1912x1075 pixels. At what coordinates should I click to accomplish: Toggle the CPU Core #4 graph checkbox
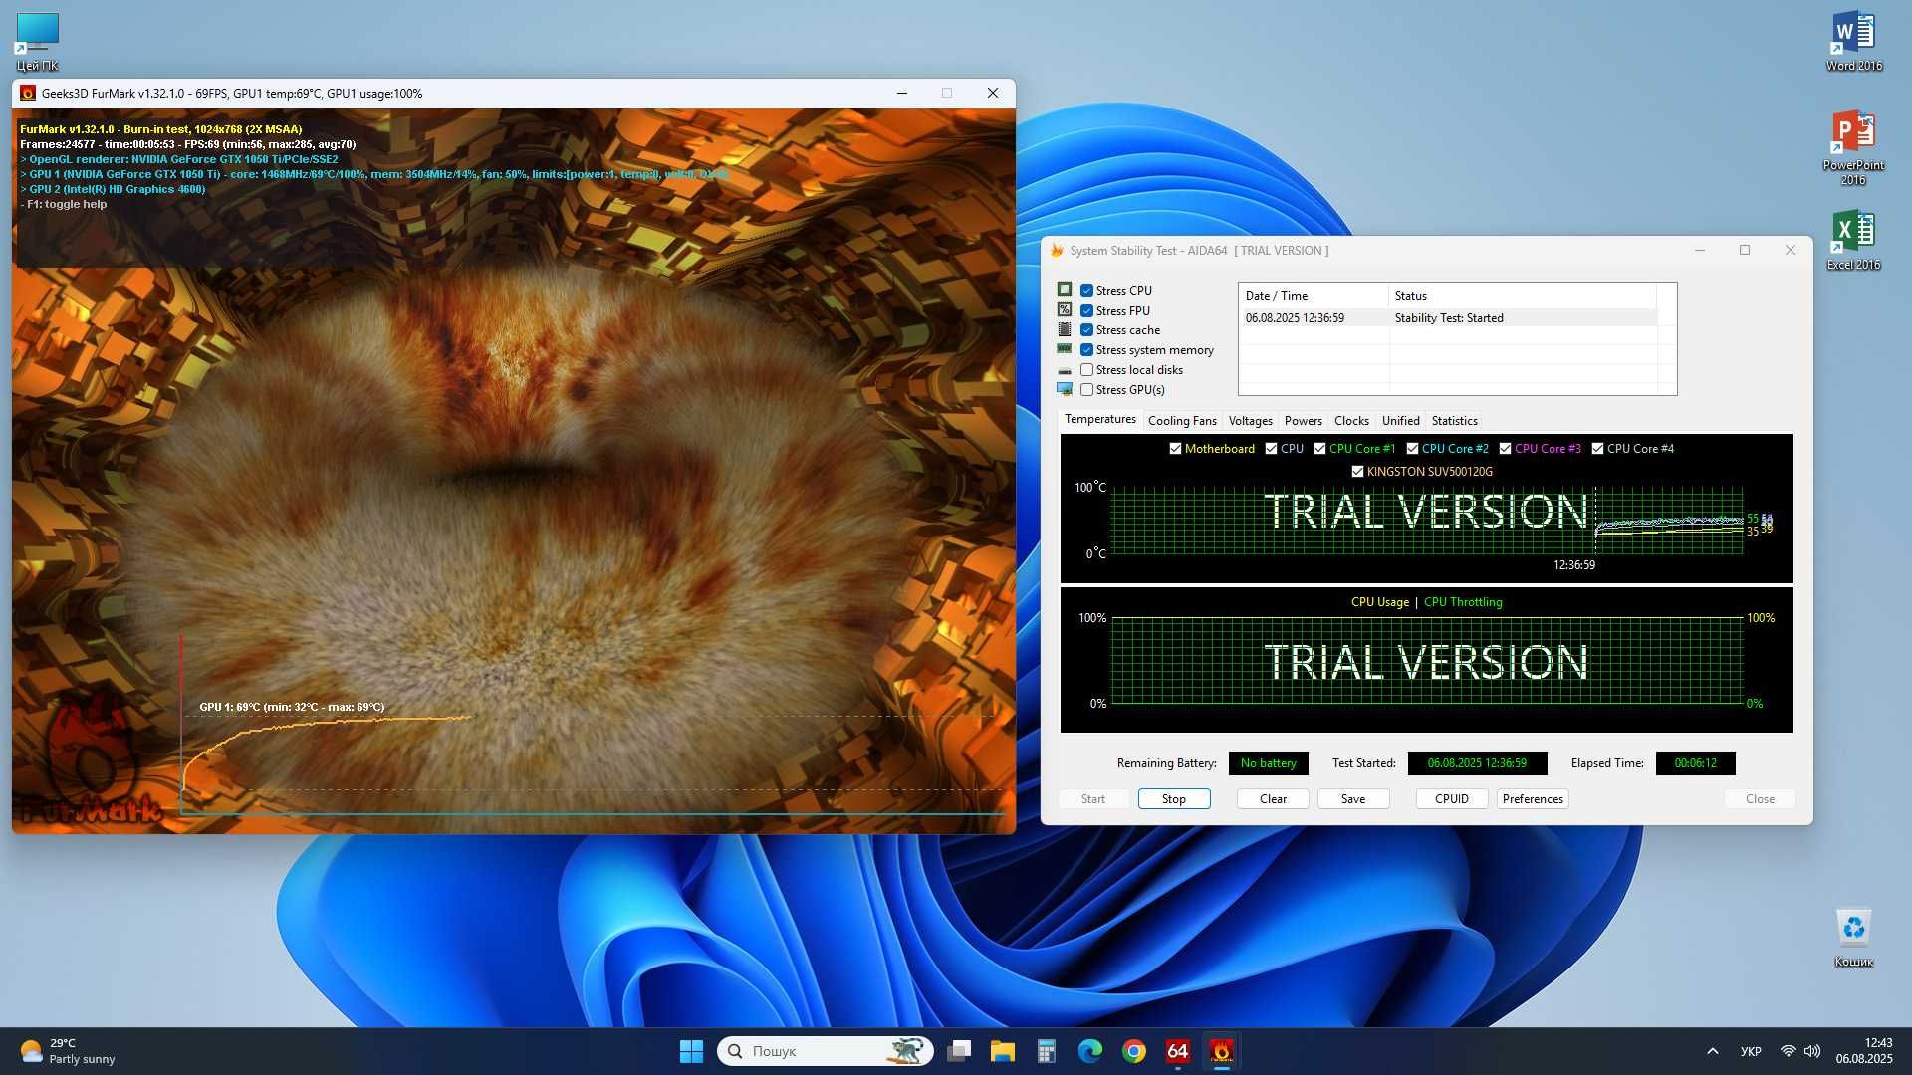coord(1597,448)
